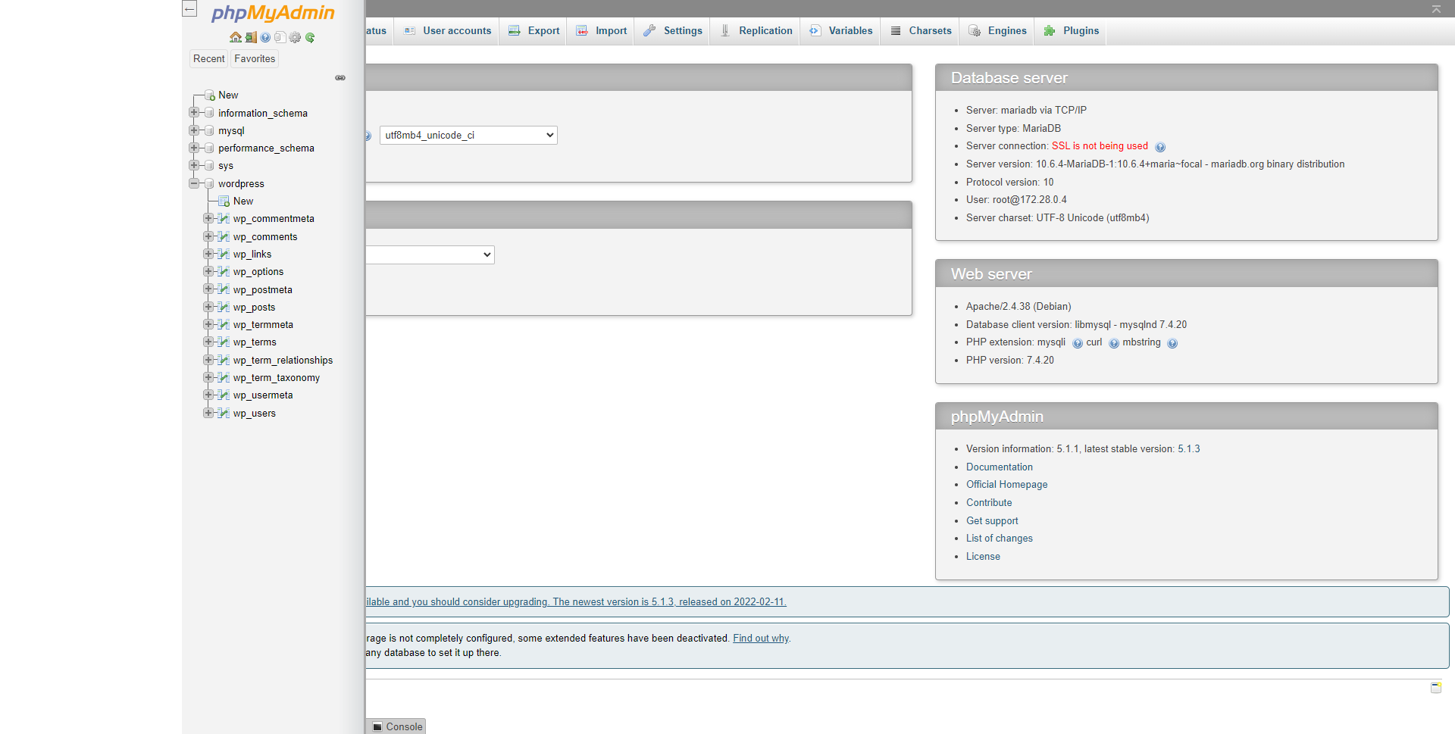Click the help icon after mysqli extension
Screen dimensions: 1455x734
click(1078, 343)
